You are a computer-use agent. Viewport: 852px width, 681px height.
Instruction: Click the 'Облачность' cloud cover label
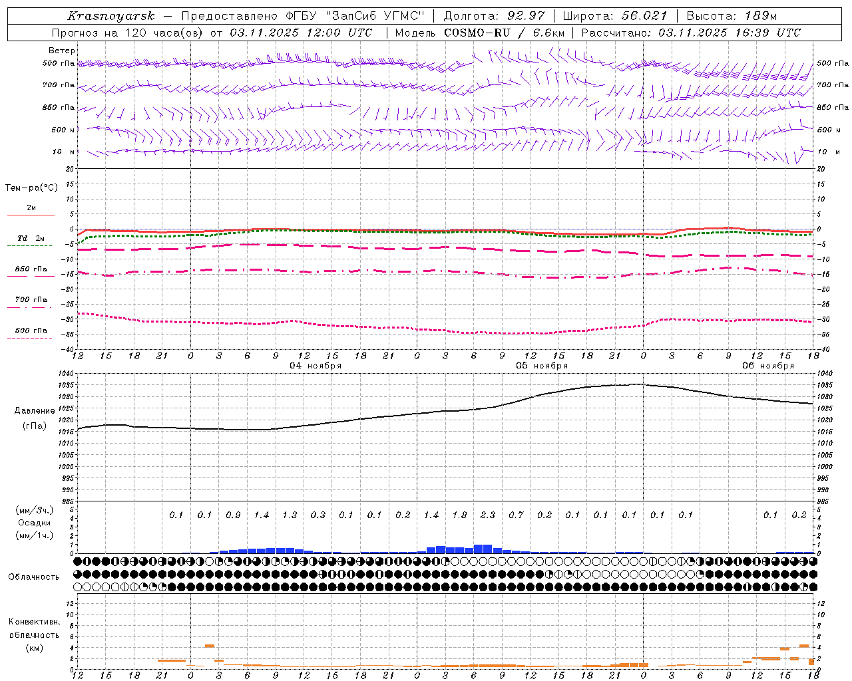coord(34,577)
